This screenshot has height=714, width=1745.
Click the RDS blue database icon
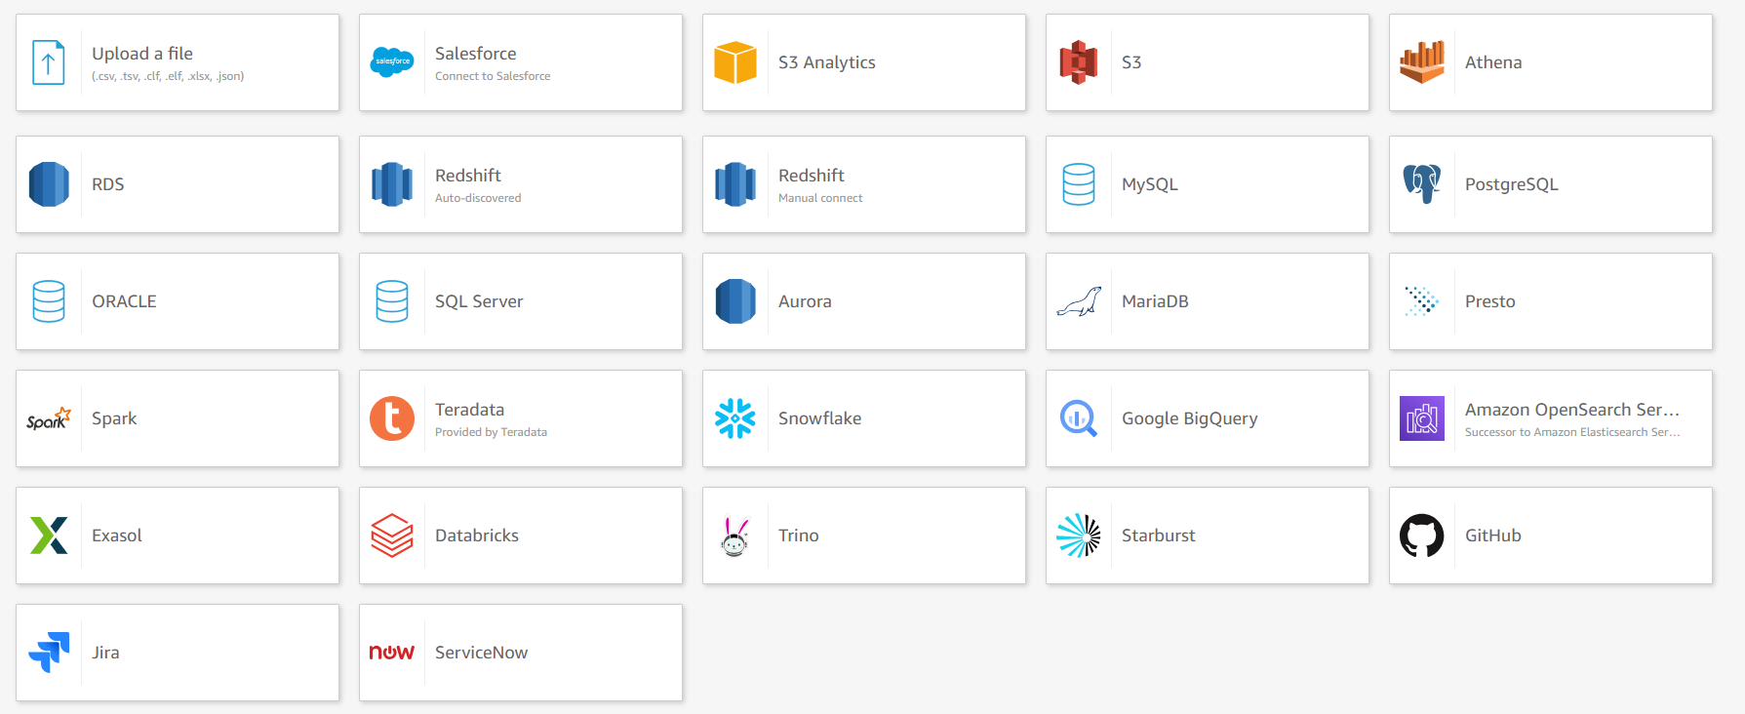49,184
